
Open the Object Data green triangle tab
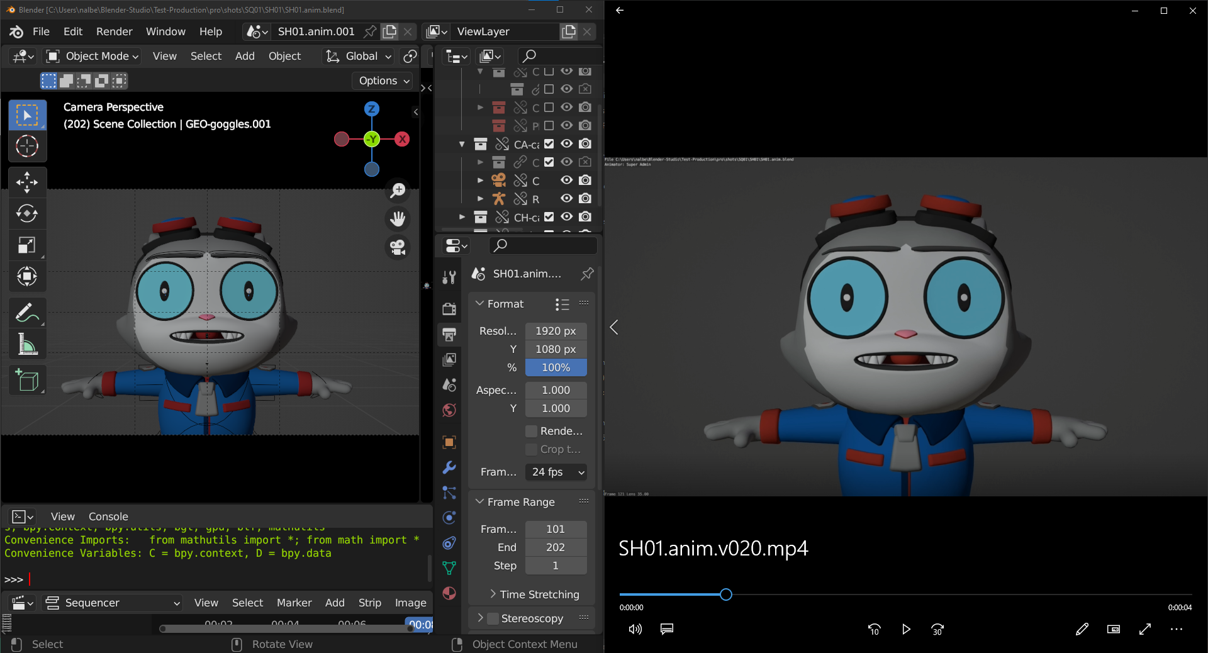click(449, 568)
